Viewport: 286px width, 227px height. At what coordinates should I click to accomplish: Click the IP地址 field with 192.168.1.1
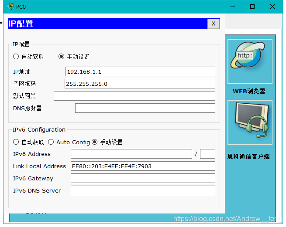tap(140, 71)
